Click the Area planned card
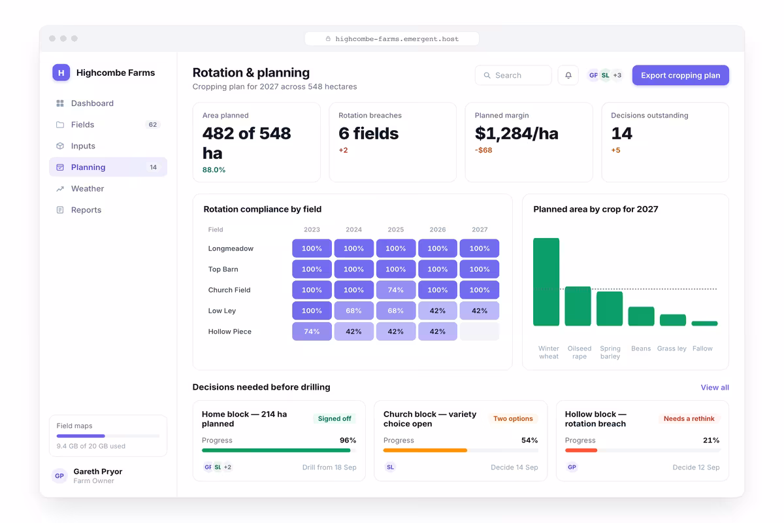784x523 pixels. (x=257, y=142)
